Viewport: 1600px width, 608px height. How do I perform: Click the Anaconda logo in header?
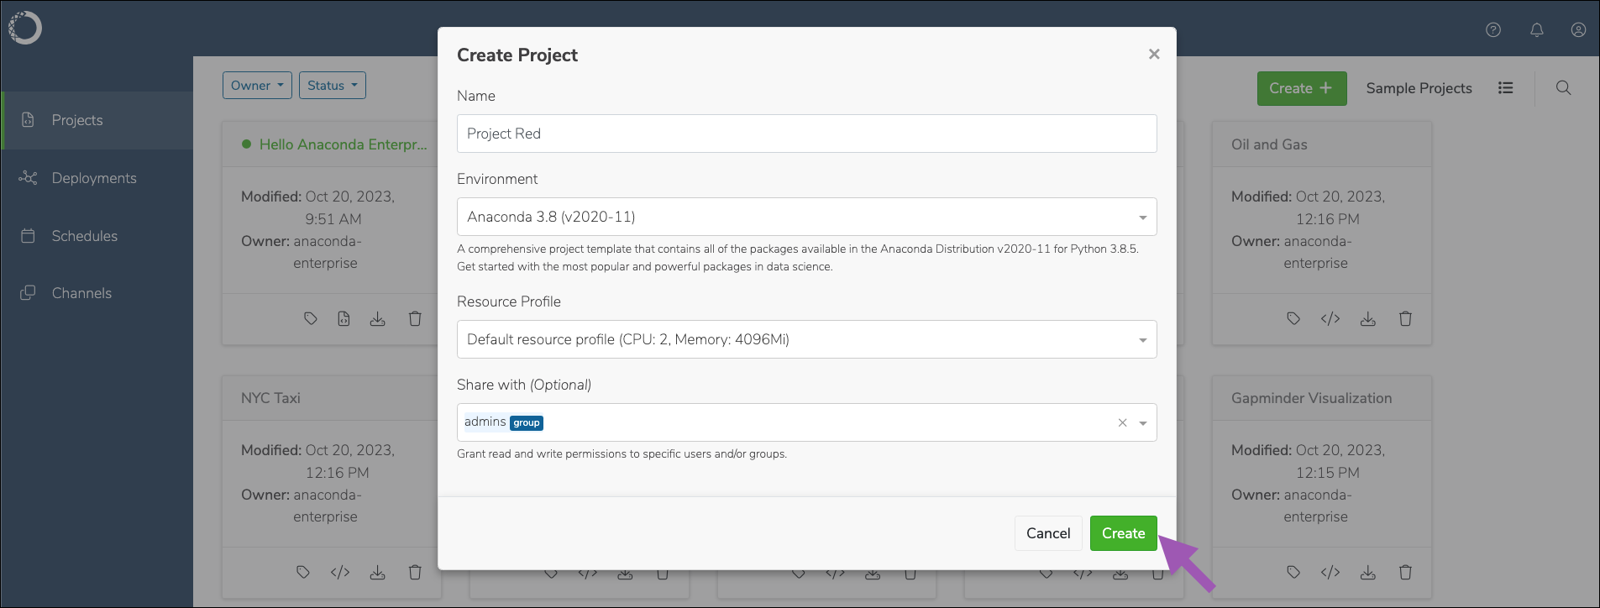tap(25, 28)
